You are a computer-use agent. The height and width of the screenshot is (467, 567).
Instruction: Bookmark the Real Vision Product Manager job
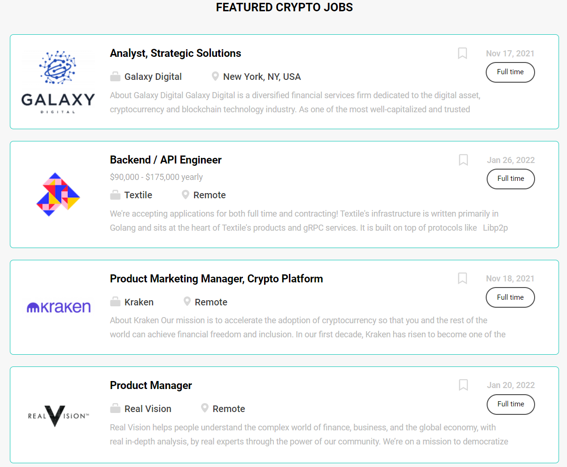pos(463,385)
